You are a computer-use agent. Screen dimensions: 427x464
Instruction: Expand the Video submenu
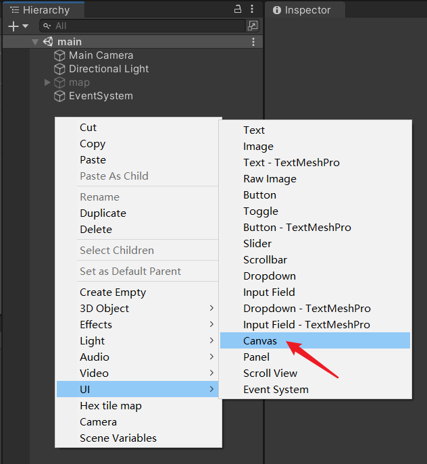click(x=138, y=373)
